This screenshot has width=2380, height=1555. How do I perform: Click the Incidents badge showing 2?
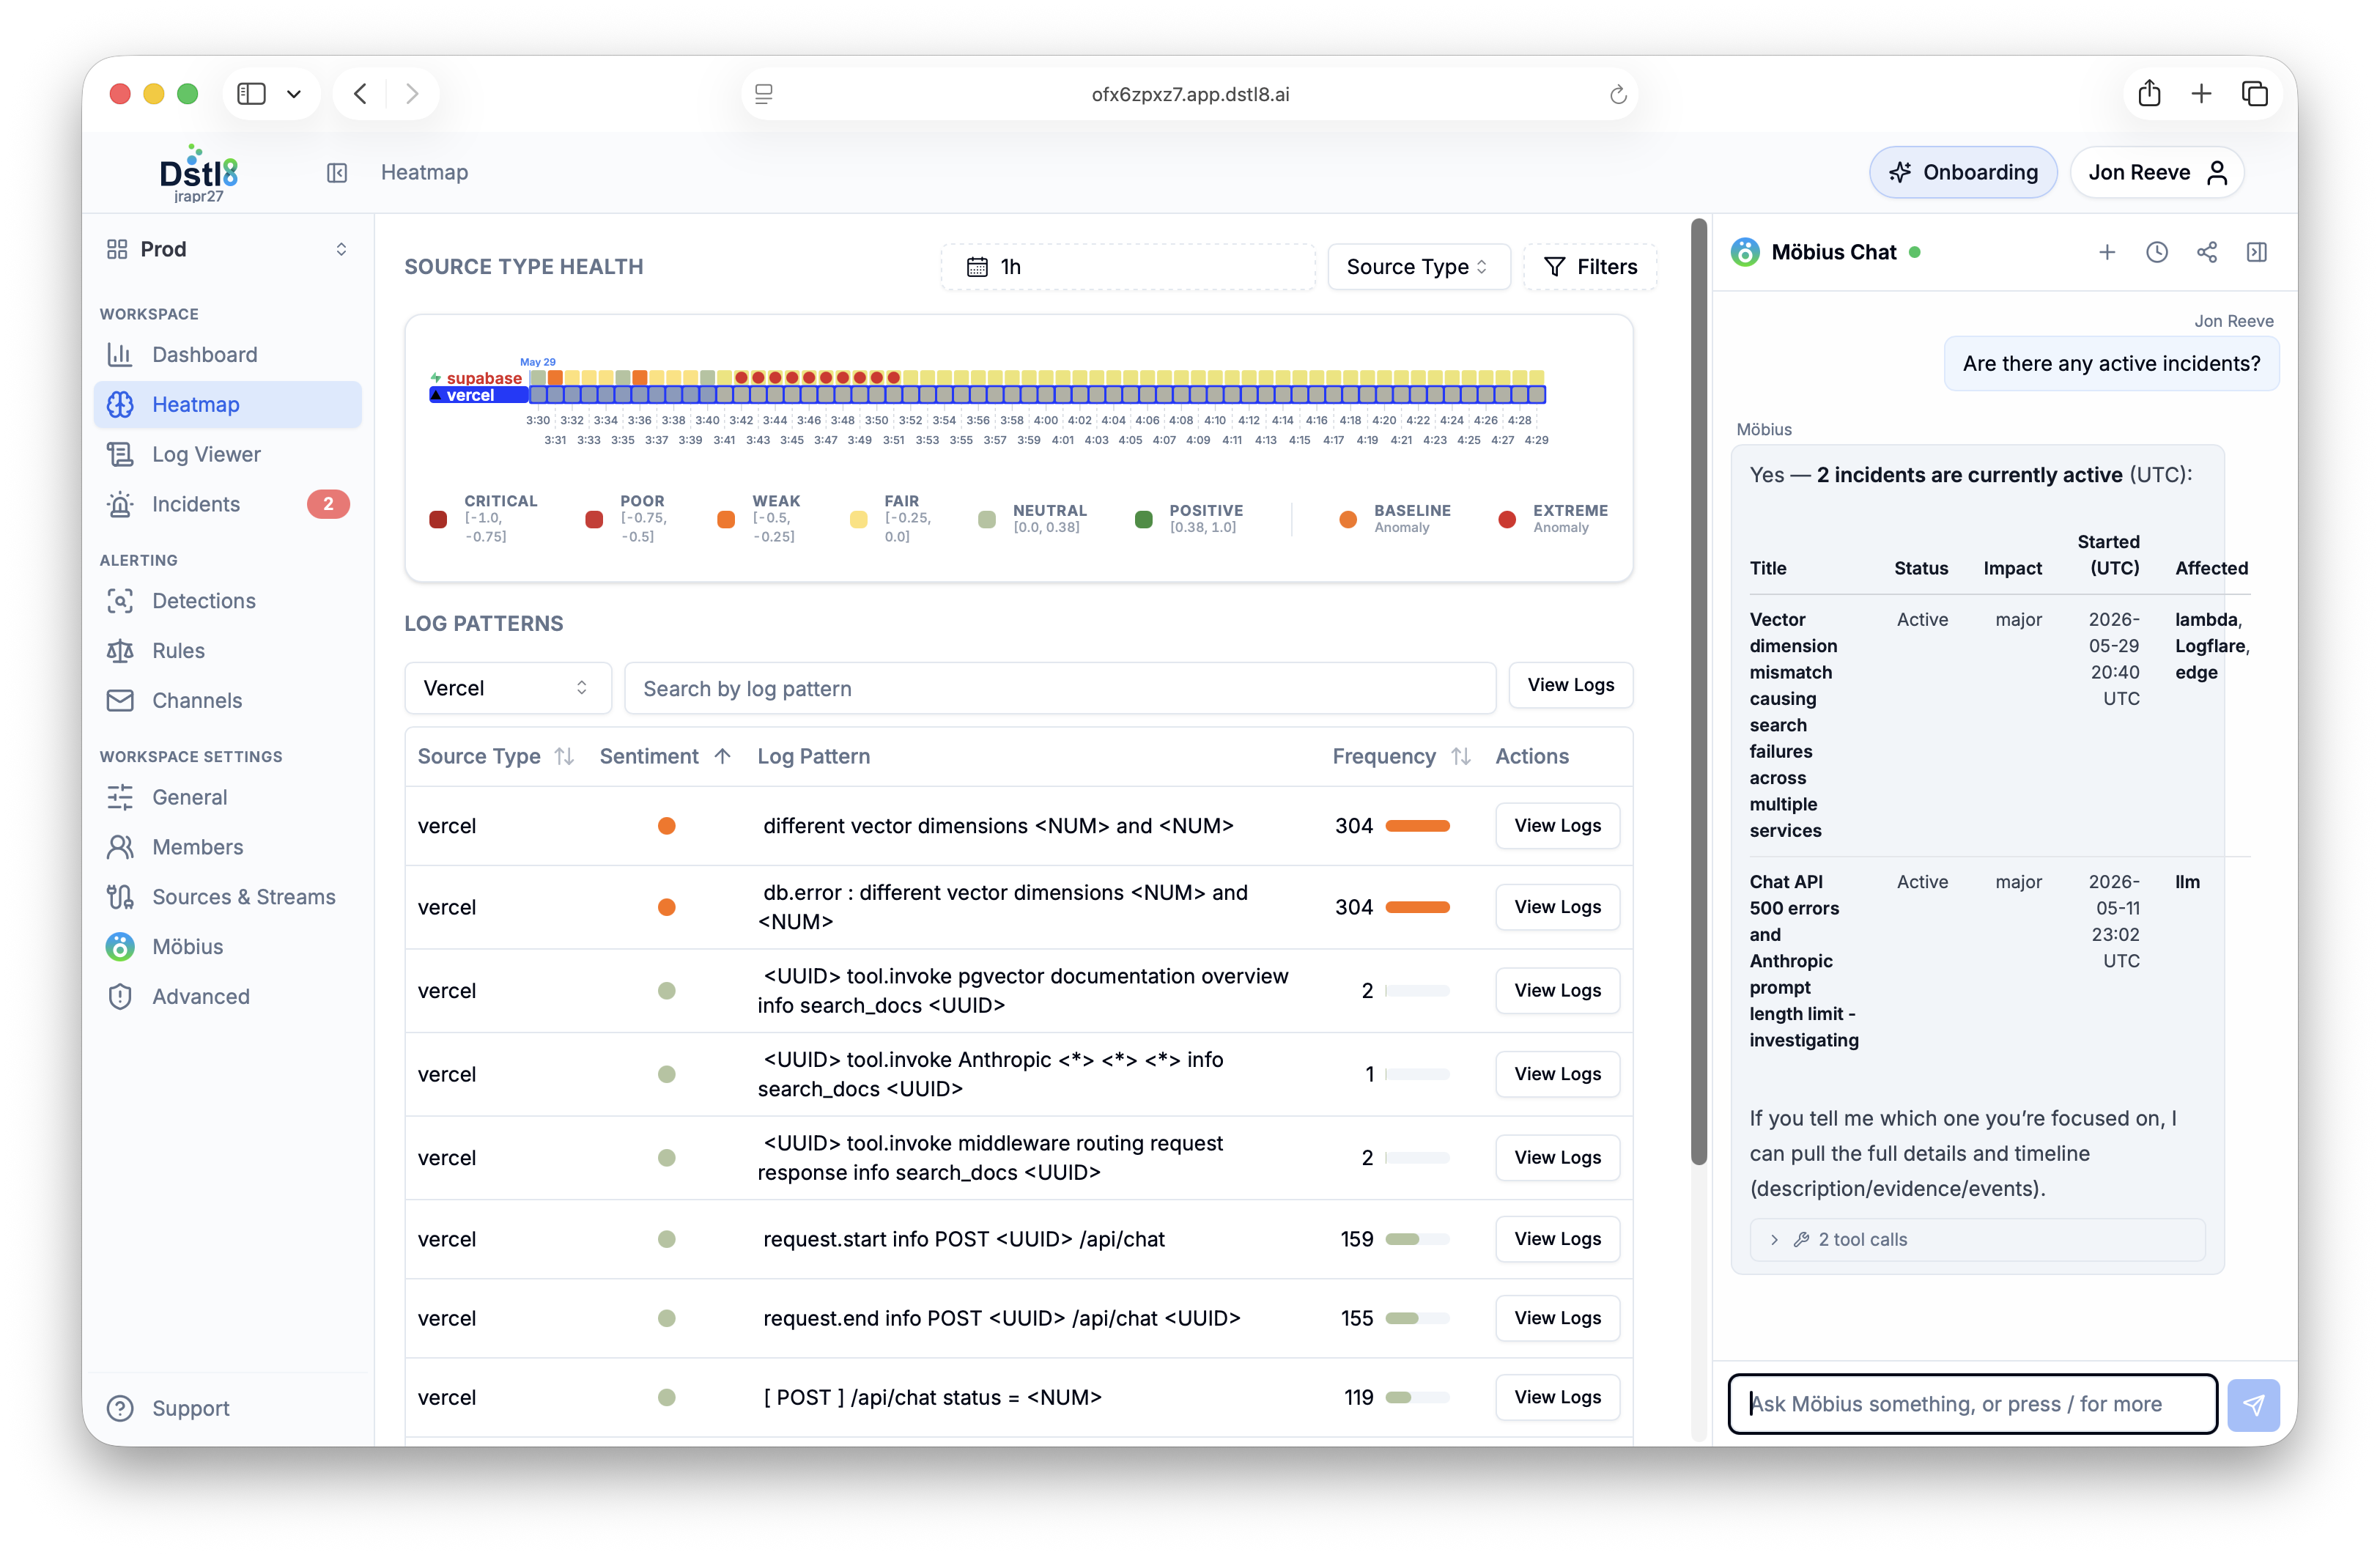[x=328, y=504]
